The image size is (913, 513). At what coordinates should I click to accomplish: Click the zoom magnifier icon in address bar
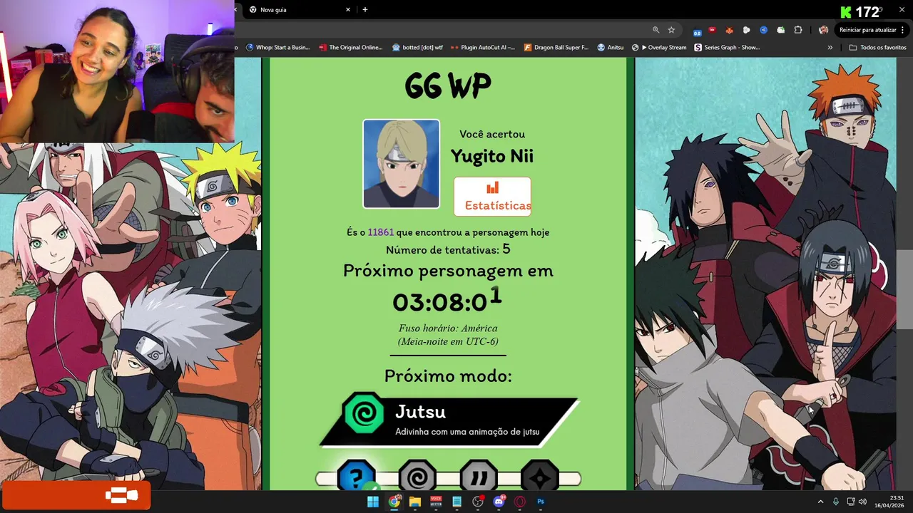[656, 30]
